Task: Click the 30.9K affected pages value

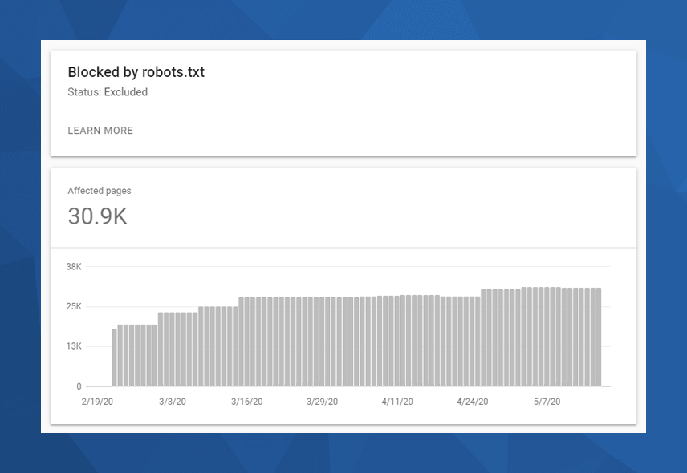Action: click(x=97, y=216)
